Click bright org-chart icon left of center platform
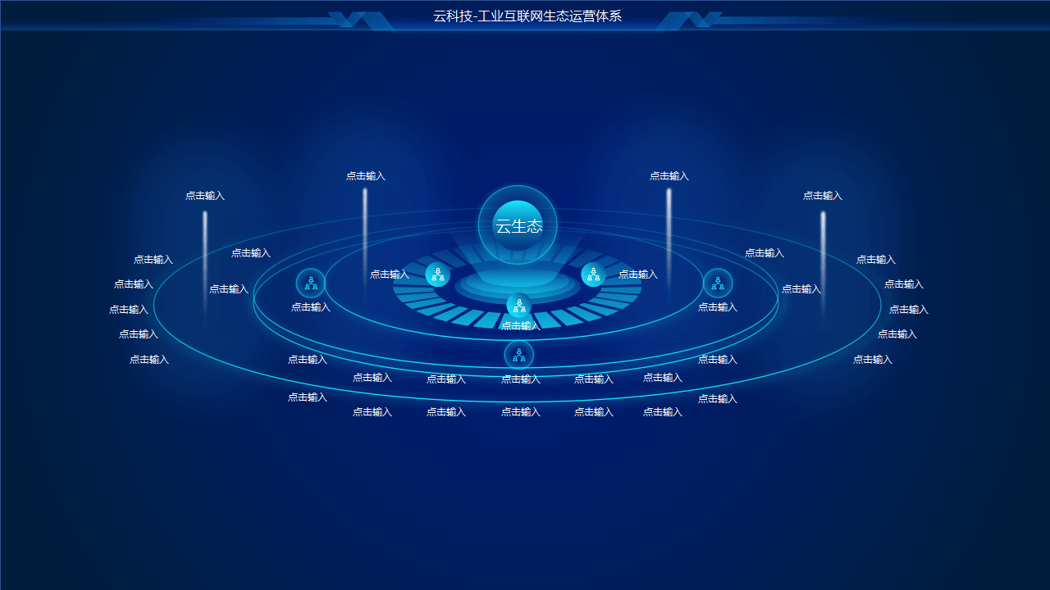 (437, 275)
